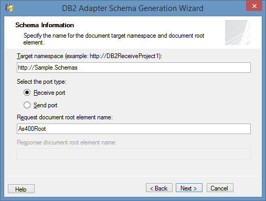Click the Request document root element name field
This screenshot has width=266, height=201.
134,129
